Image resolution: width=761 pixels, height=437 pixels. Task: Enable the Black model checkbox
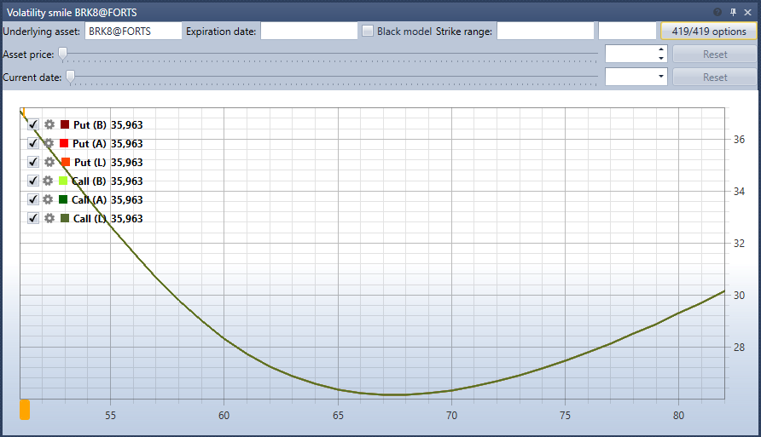click(368, 31)
